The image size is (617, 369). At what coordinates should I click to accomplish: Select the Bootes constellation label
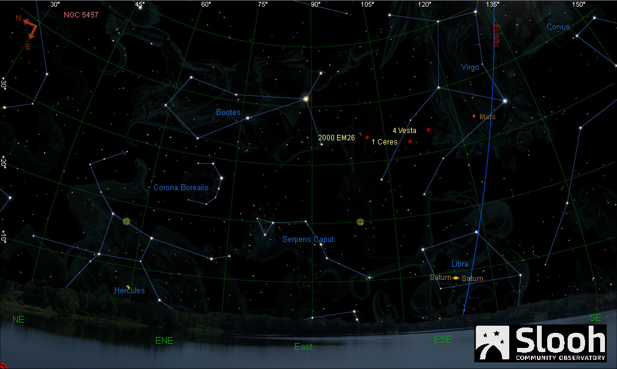pyautogui.click(x=228, y=113)
